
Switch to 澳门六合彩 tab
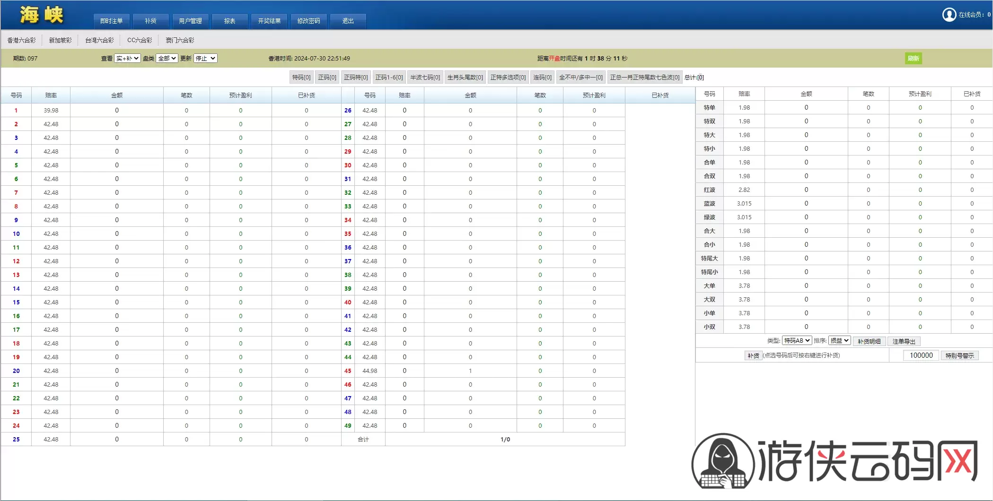pos(180,40)
